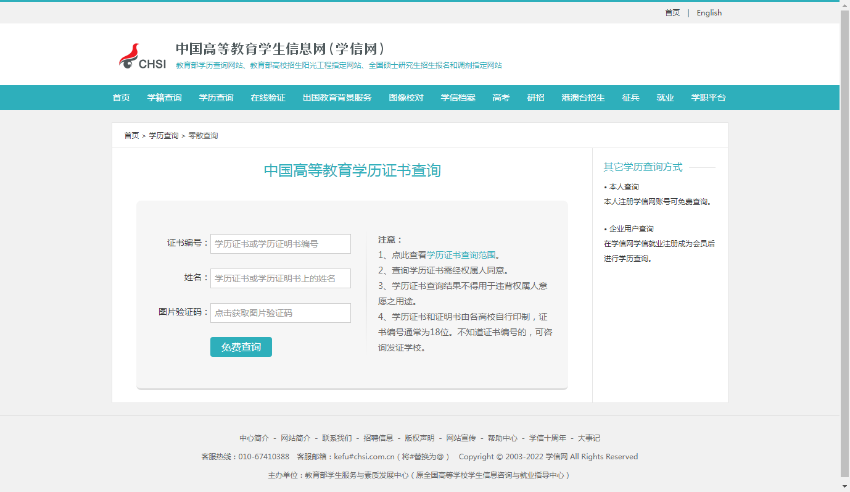Viewport: 850px width, 492px height.
Task: Click 企业用户查询 sidebar entry
Action: (x=631, y=229)
